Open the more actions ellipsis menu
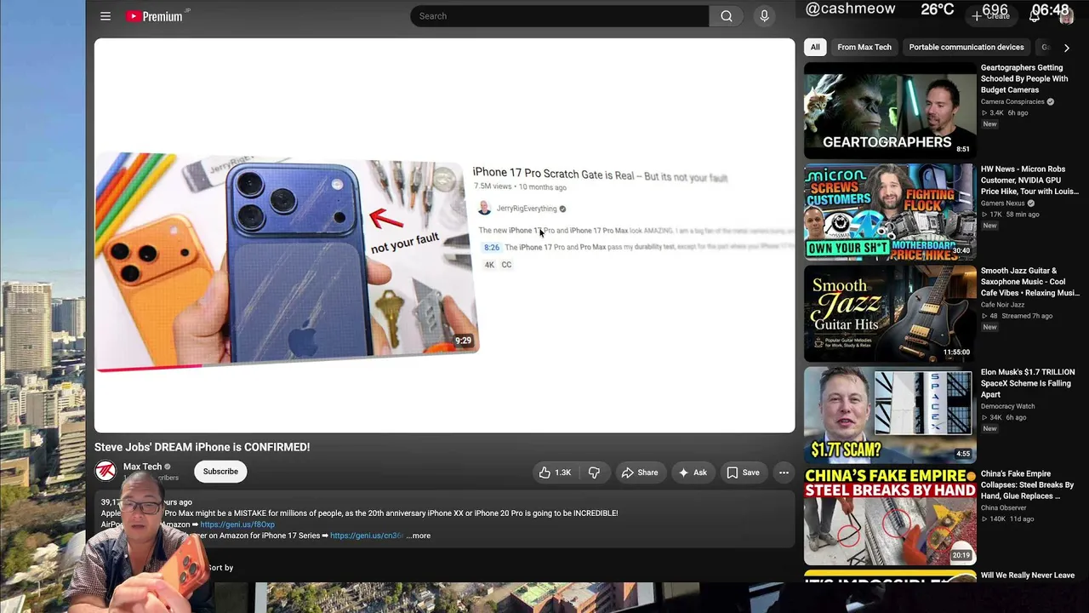The width and height of the screenshot is (1089, 613). click(x=784, y=473)
